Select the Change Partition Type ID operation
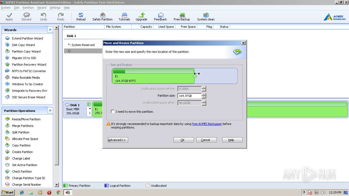This screenshot has height=196, width=349. pyautogui.click(x=28, y=178)
